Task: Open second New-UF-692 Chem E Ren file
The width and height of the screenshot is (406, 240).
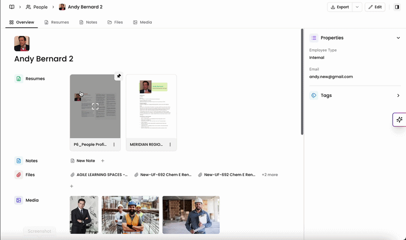Action: (x=227, y=175)
